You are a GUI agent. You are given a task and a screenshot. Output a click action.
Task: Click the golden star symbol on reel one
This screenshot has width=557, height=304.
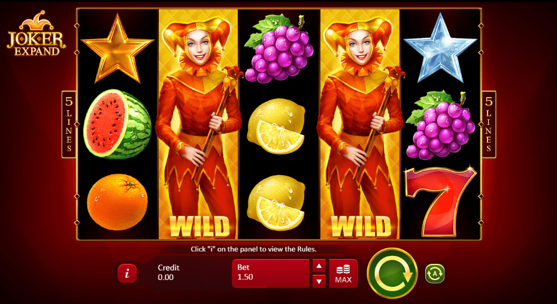pyautogui.click(x=117, y=49)
